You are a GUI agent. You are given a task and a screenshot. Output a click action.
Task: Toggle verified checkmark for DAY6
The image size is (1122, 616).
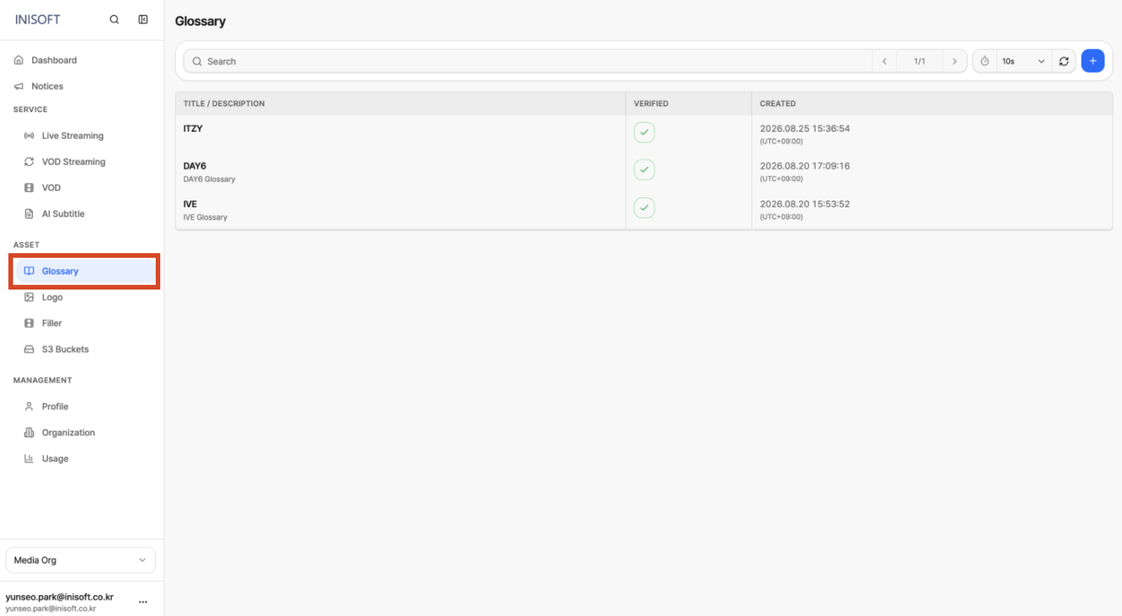pos(644,170)
